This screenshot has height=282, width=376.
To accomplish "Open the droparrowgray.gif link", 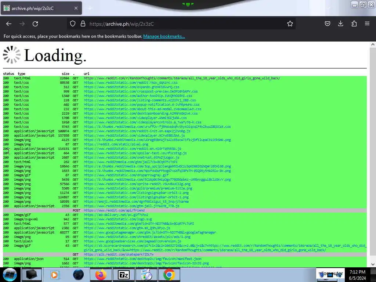I will (126, 175).
